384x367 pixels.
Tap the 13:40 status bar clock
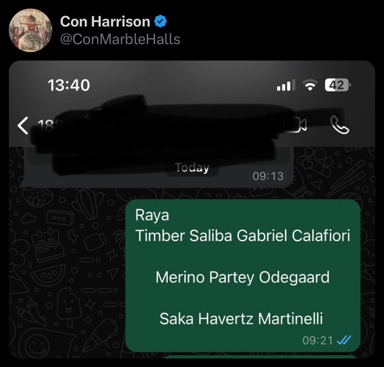click(x=69, y=85)
